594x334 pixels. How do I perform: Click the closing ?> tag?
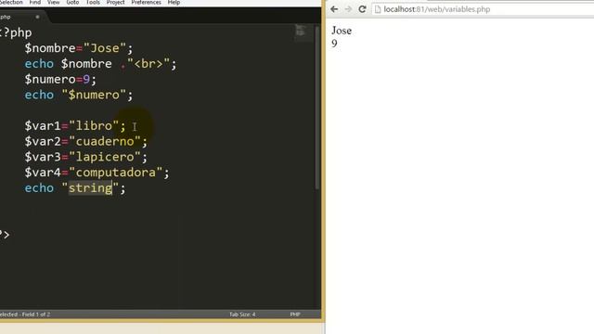point(5,235)
